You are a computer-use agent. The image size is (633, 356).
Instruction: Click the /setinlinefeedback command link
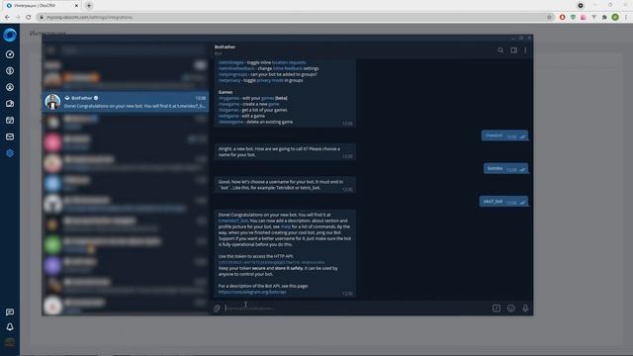tap(236, 68)
